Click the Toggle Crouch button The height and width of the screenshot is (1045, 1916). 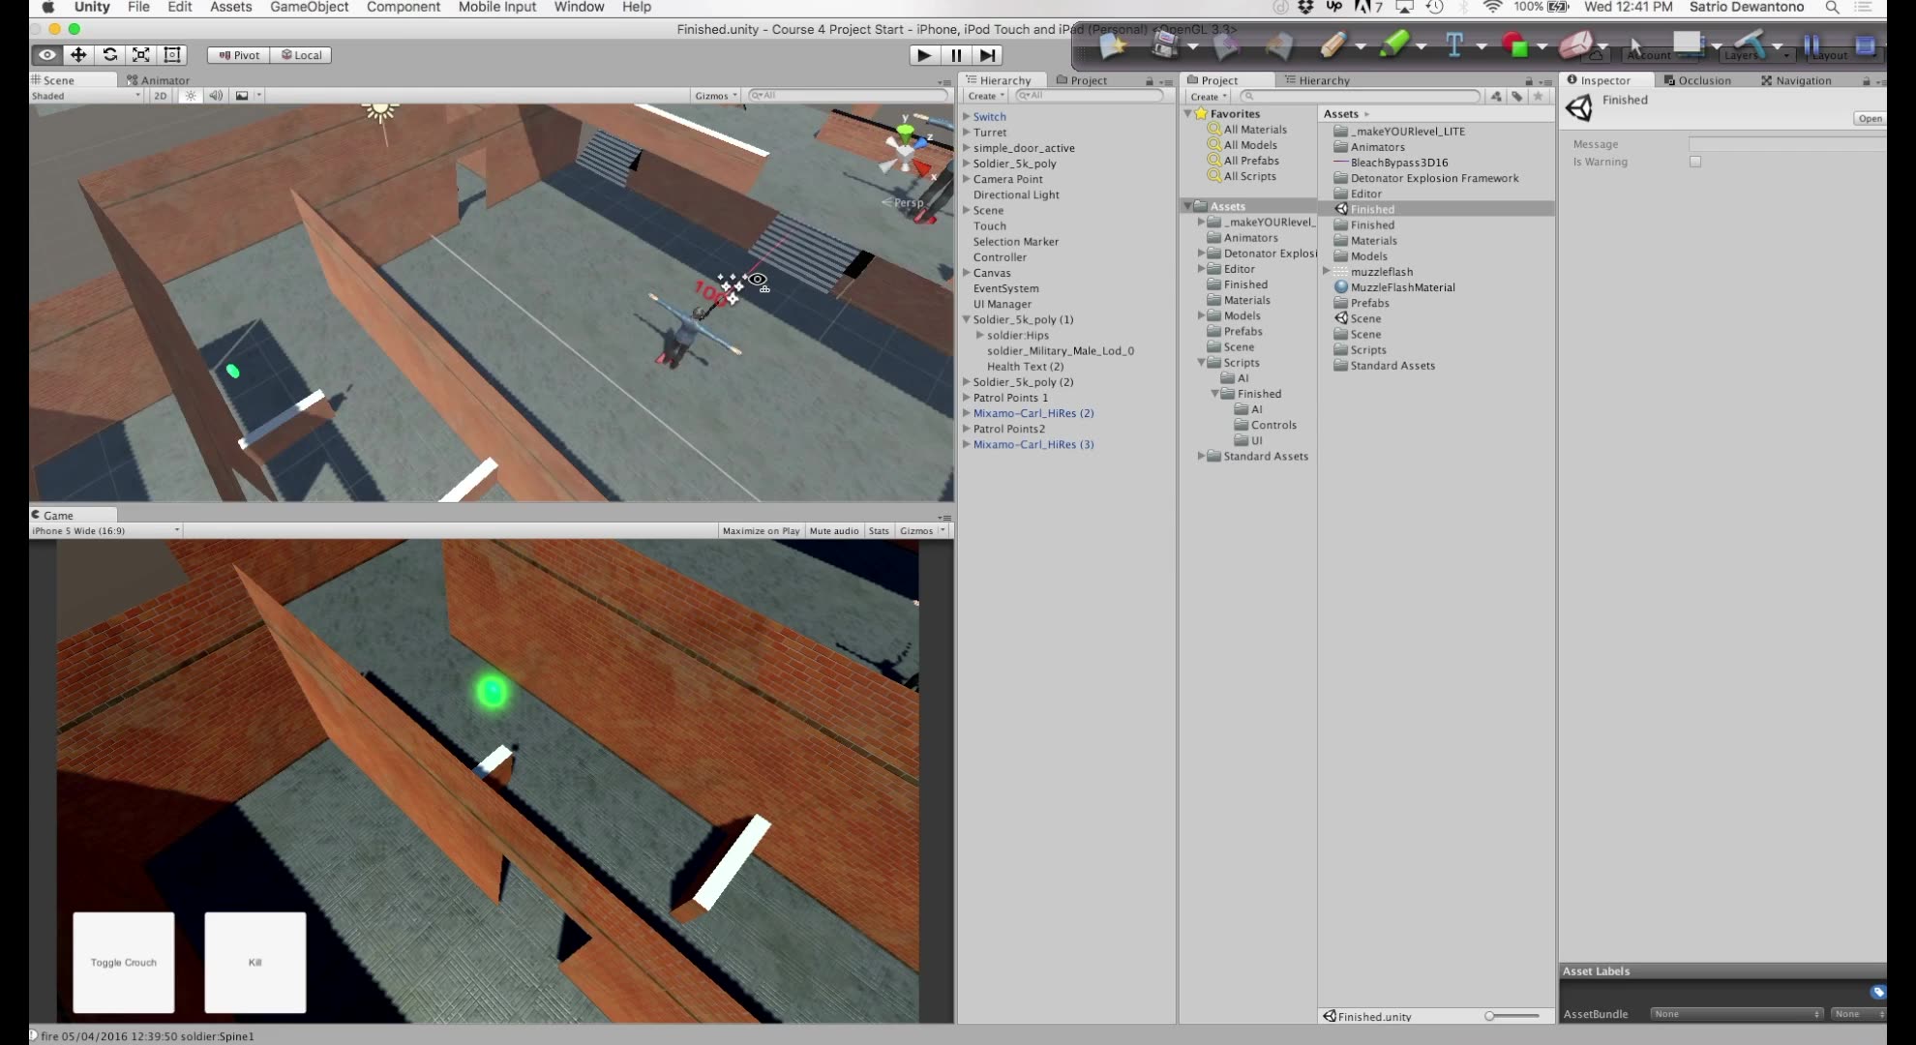(x=124, y=962)
